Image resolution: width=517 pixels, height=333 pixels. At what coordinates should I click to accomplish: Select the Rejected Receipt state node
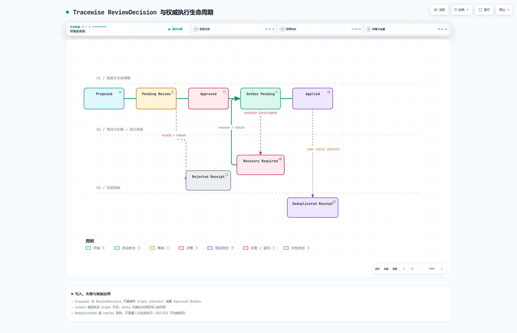click(x=208, y=180)
